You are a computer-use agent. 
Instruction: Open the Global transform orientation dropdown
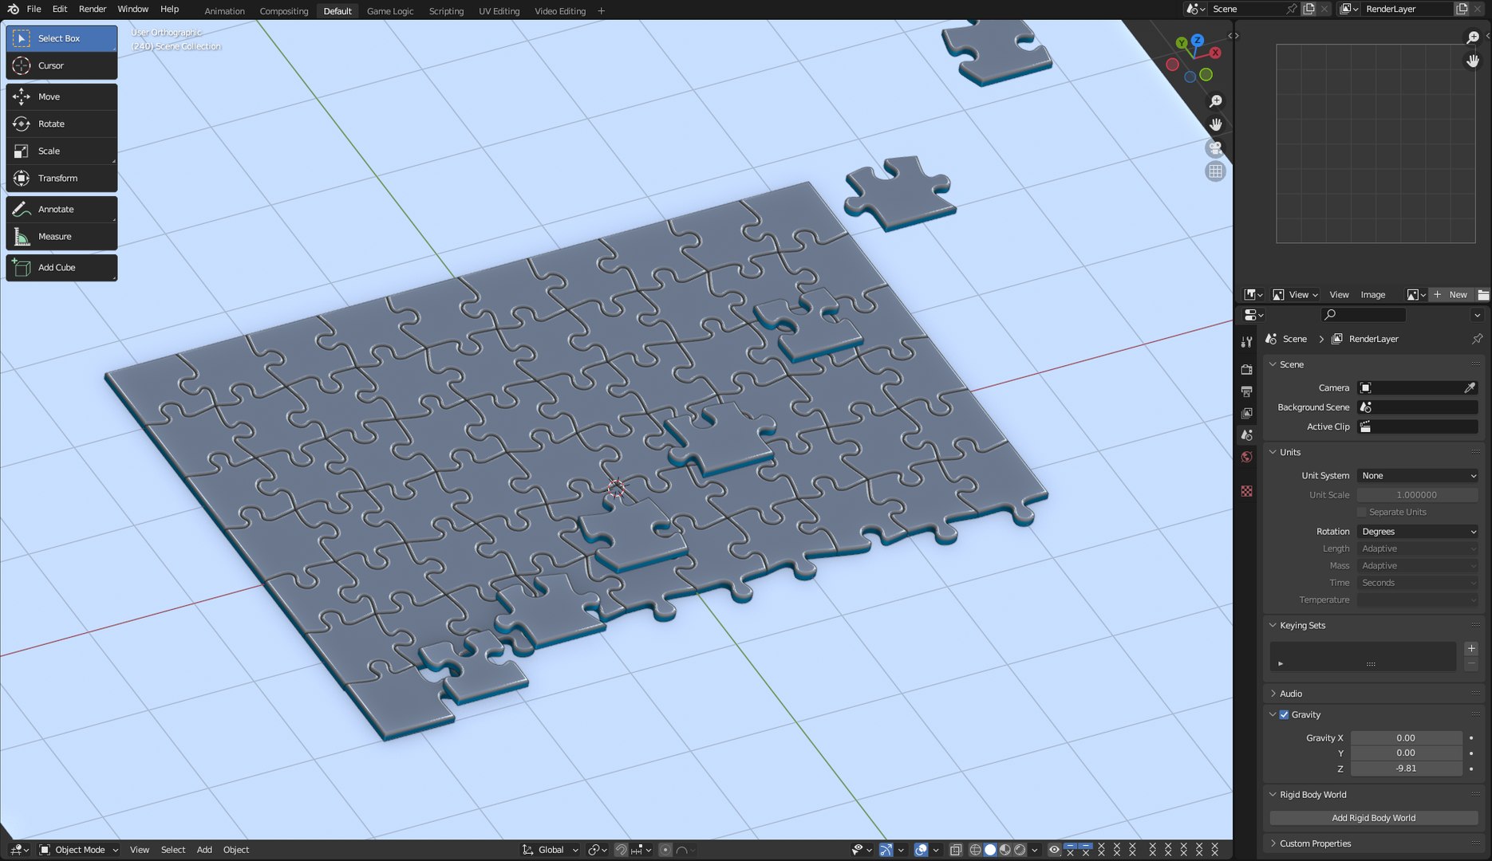[551, 850]
